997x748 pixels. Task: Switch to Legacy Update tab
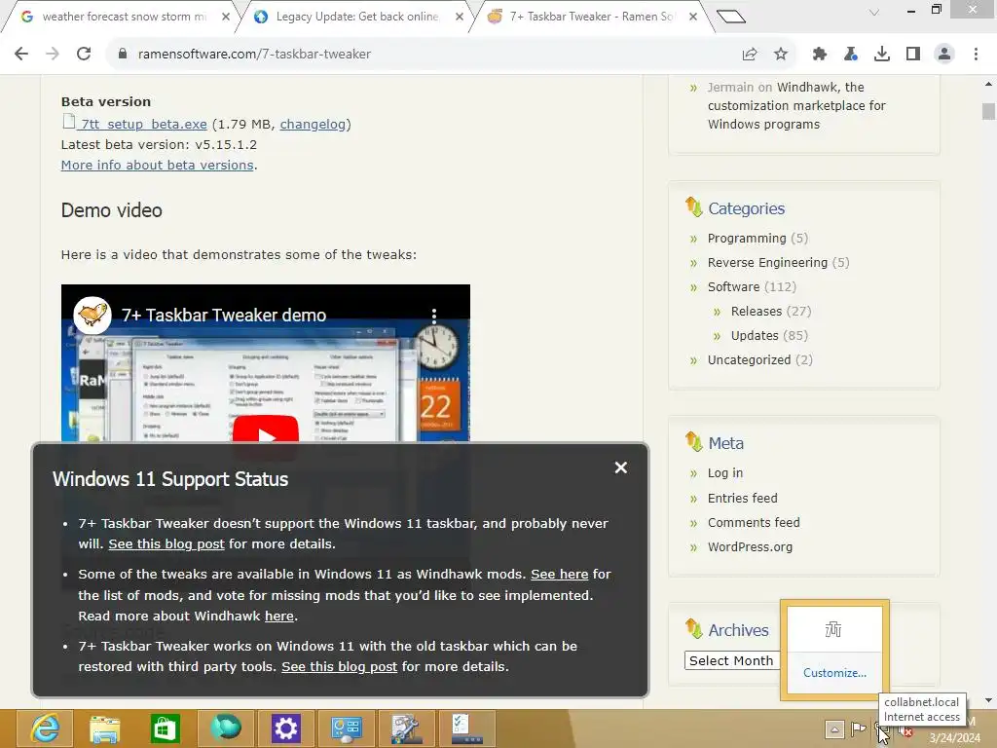(x=356, y=17)
